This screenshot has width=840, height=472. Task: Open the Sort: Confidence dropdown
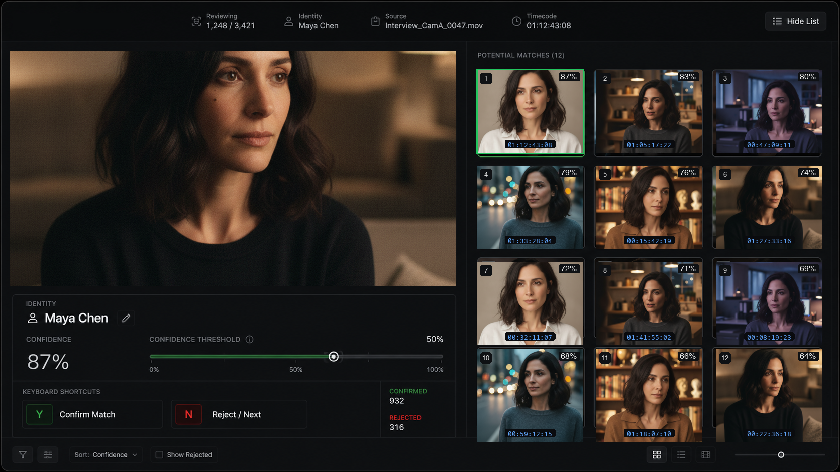(x=106, y=455)
